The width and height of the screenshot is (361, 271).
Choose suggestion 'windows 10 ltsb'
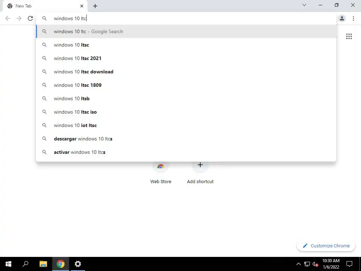186,98
